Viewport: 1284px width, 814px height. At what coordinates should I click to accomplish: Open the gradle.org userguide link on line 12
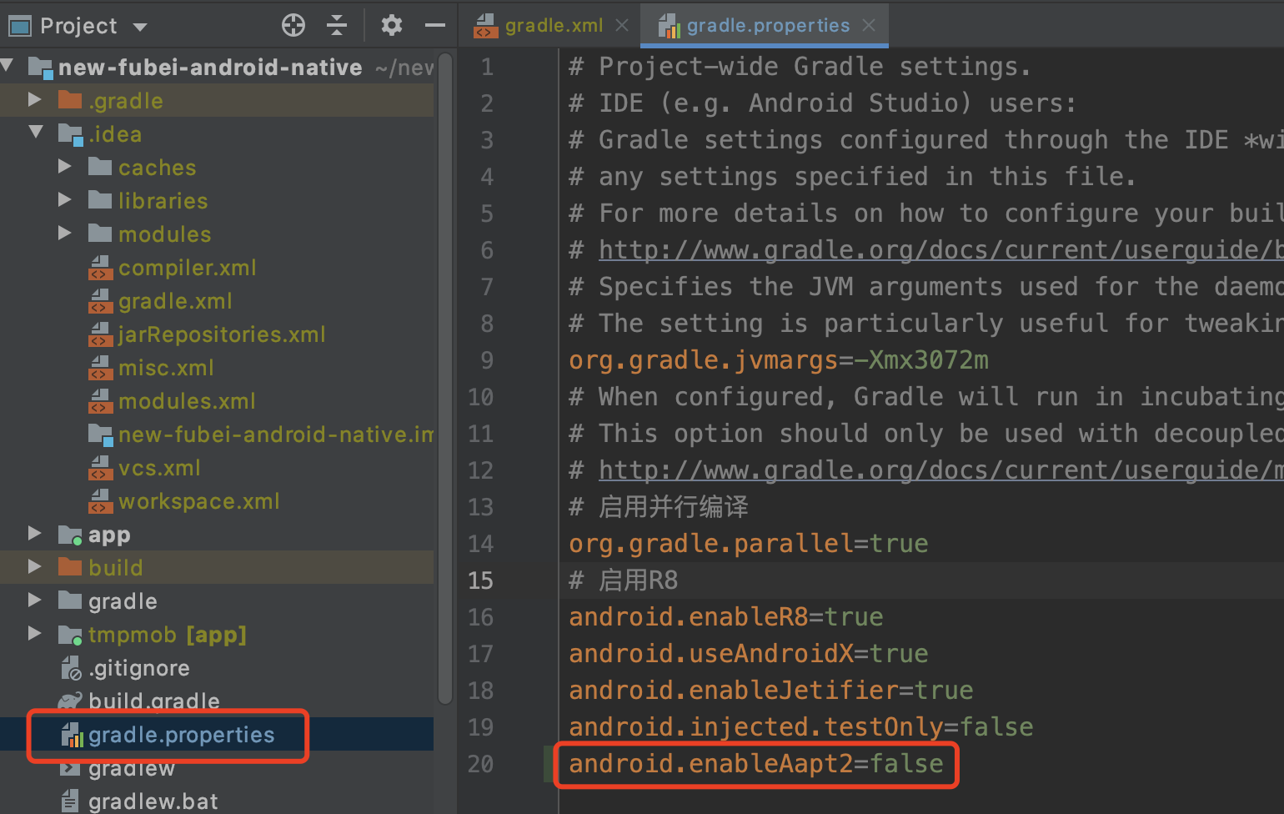pos(941,470)
